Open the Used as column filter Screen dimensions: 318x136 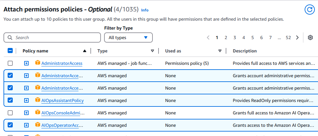[x=220, y=51]
